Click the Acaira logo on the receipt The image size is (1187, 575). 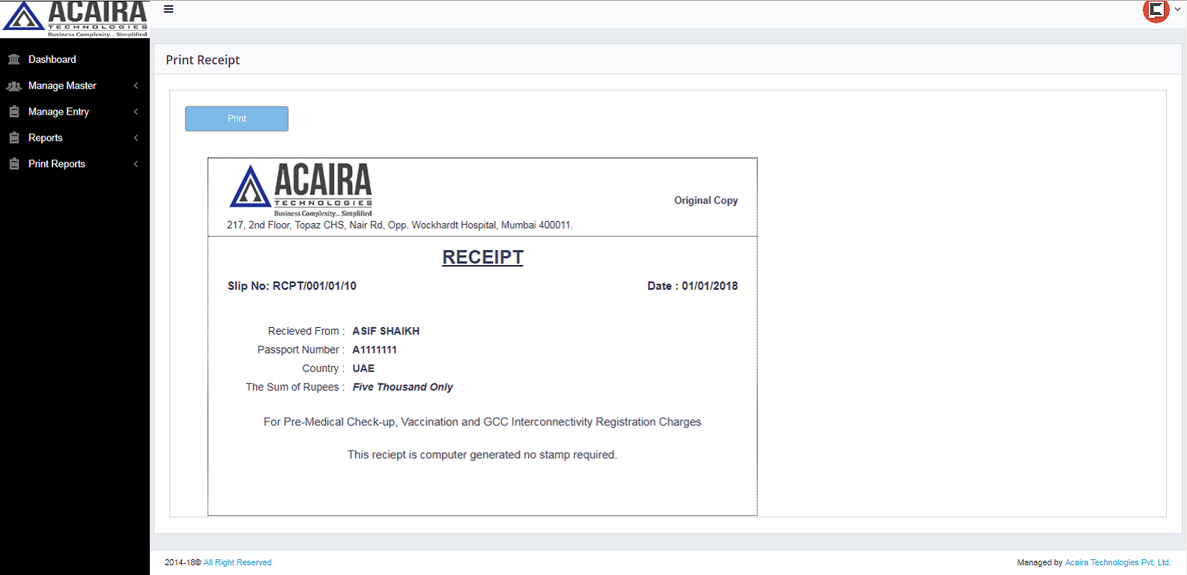tap(301, 189)
